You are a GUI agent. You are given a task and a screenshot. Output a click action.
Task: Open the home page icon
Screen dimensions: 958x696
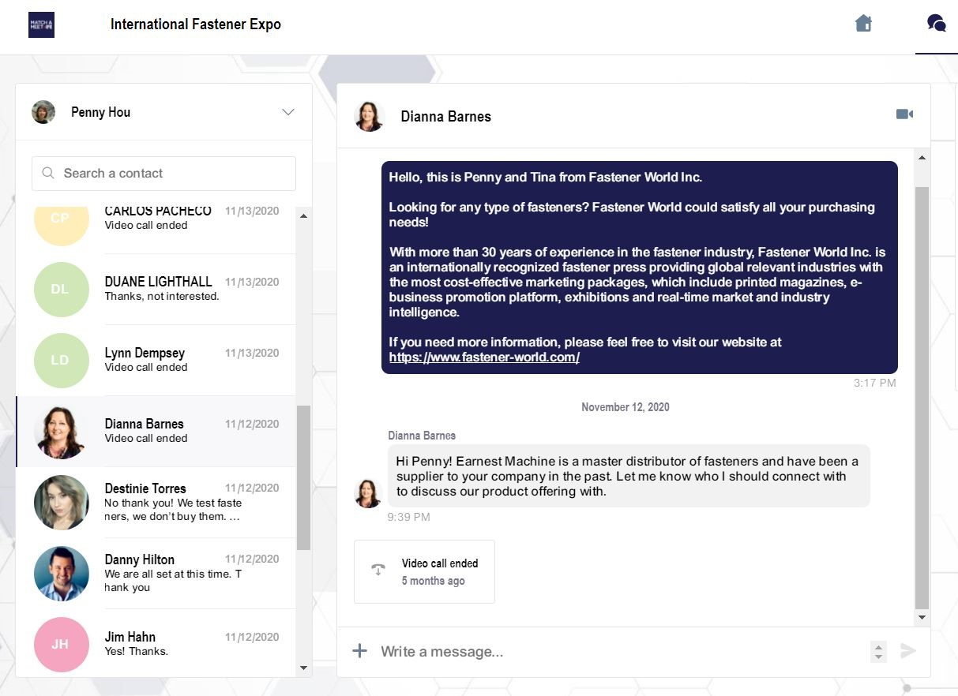[863, 23]
